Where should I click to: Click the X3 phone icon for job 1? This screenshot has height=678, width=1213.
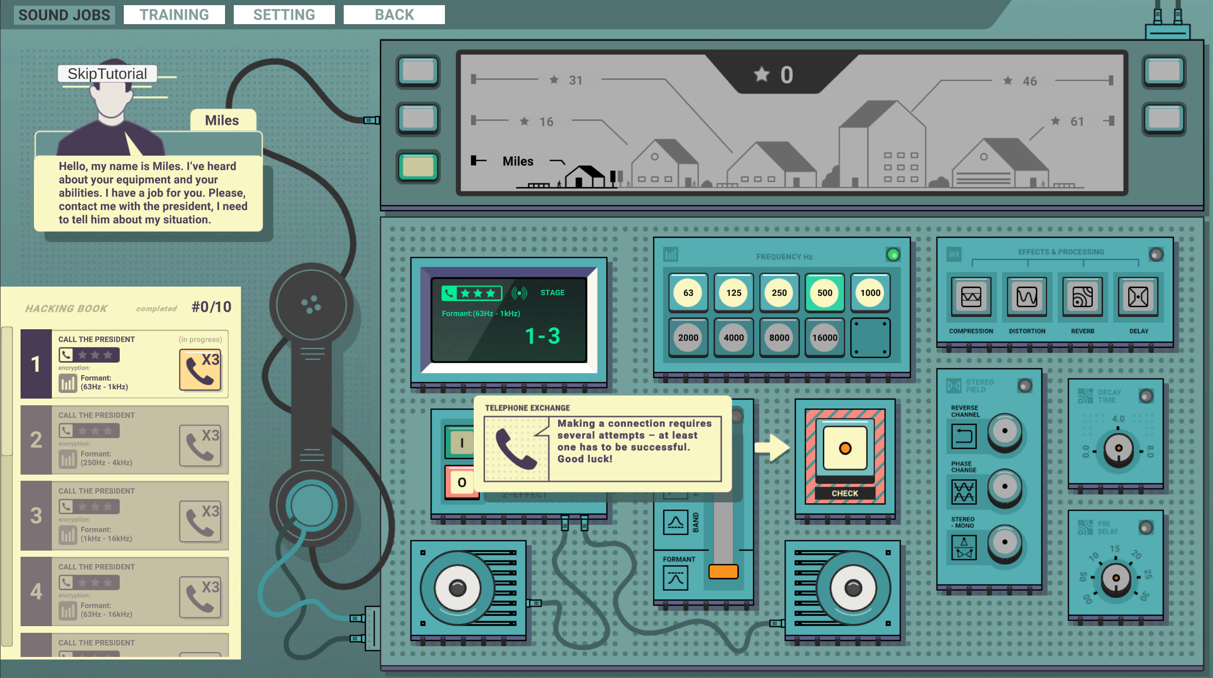[200, 370]
